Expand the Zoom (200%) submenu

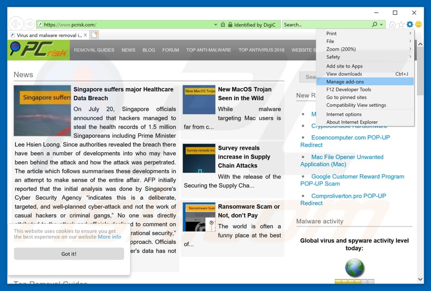tap(366, 49)
